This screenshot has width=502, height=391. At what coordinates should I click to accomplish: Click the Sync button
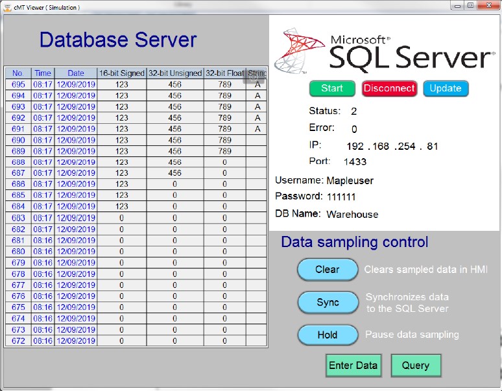click(x=328, y=302)
